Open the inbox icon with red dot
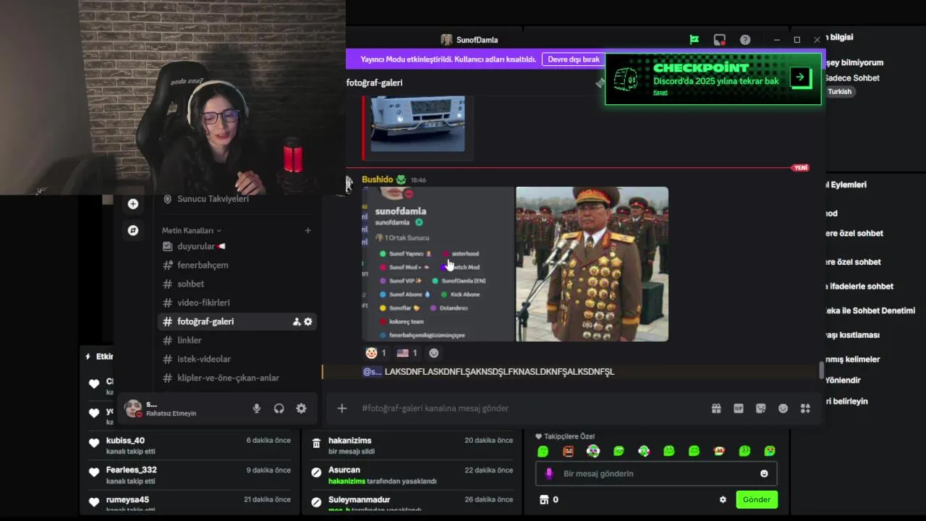This screenshot has width=926, height=521. tap(719, 40)
